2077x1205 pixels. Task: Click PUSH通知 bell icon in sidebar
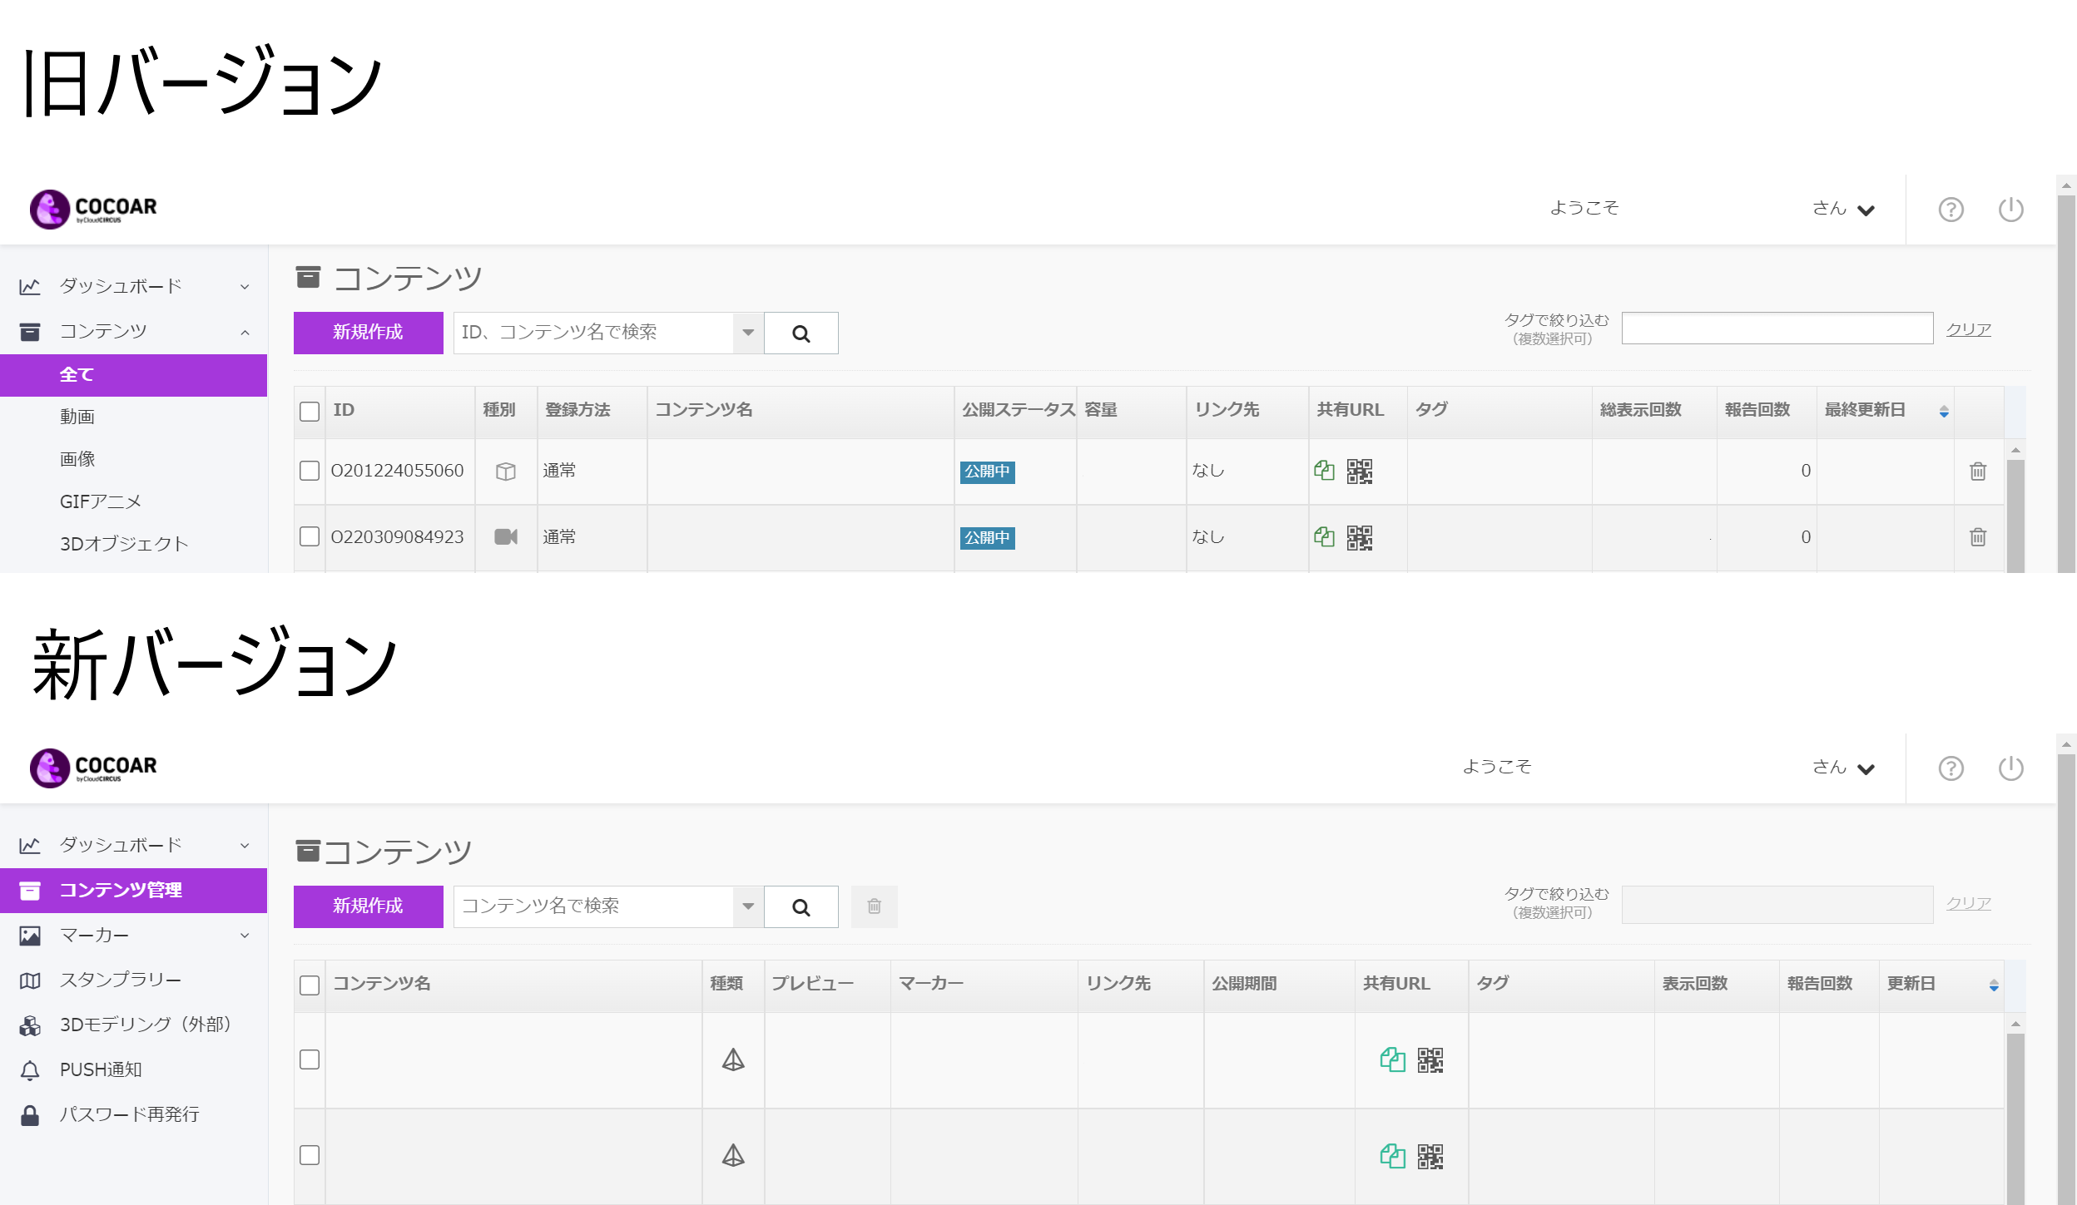(x=30, y=1070)
